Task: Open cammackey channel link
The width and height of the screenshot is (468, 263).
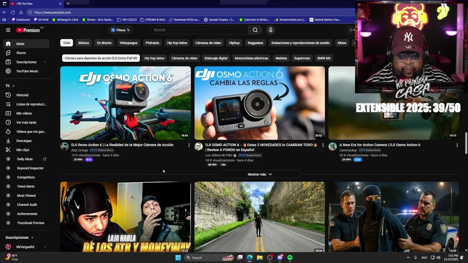Action: (x=348, y=150)
